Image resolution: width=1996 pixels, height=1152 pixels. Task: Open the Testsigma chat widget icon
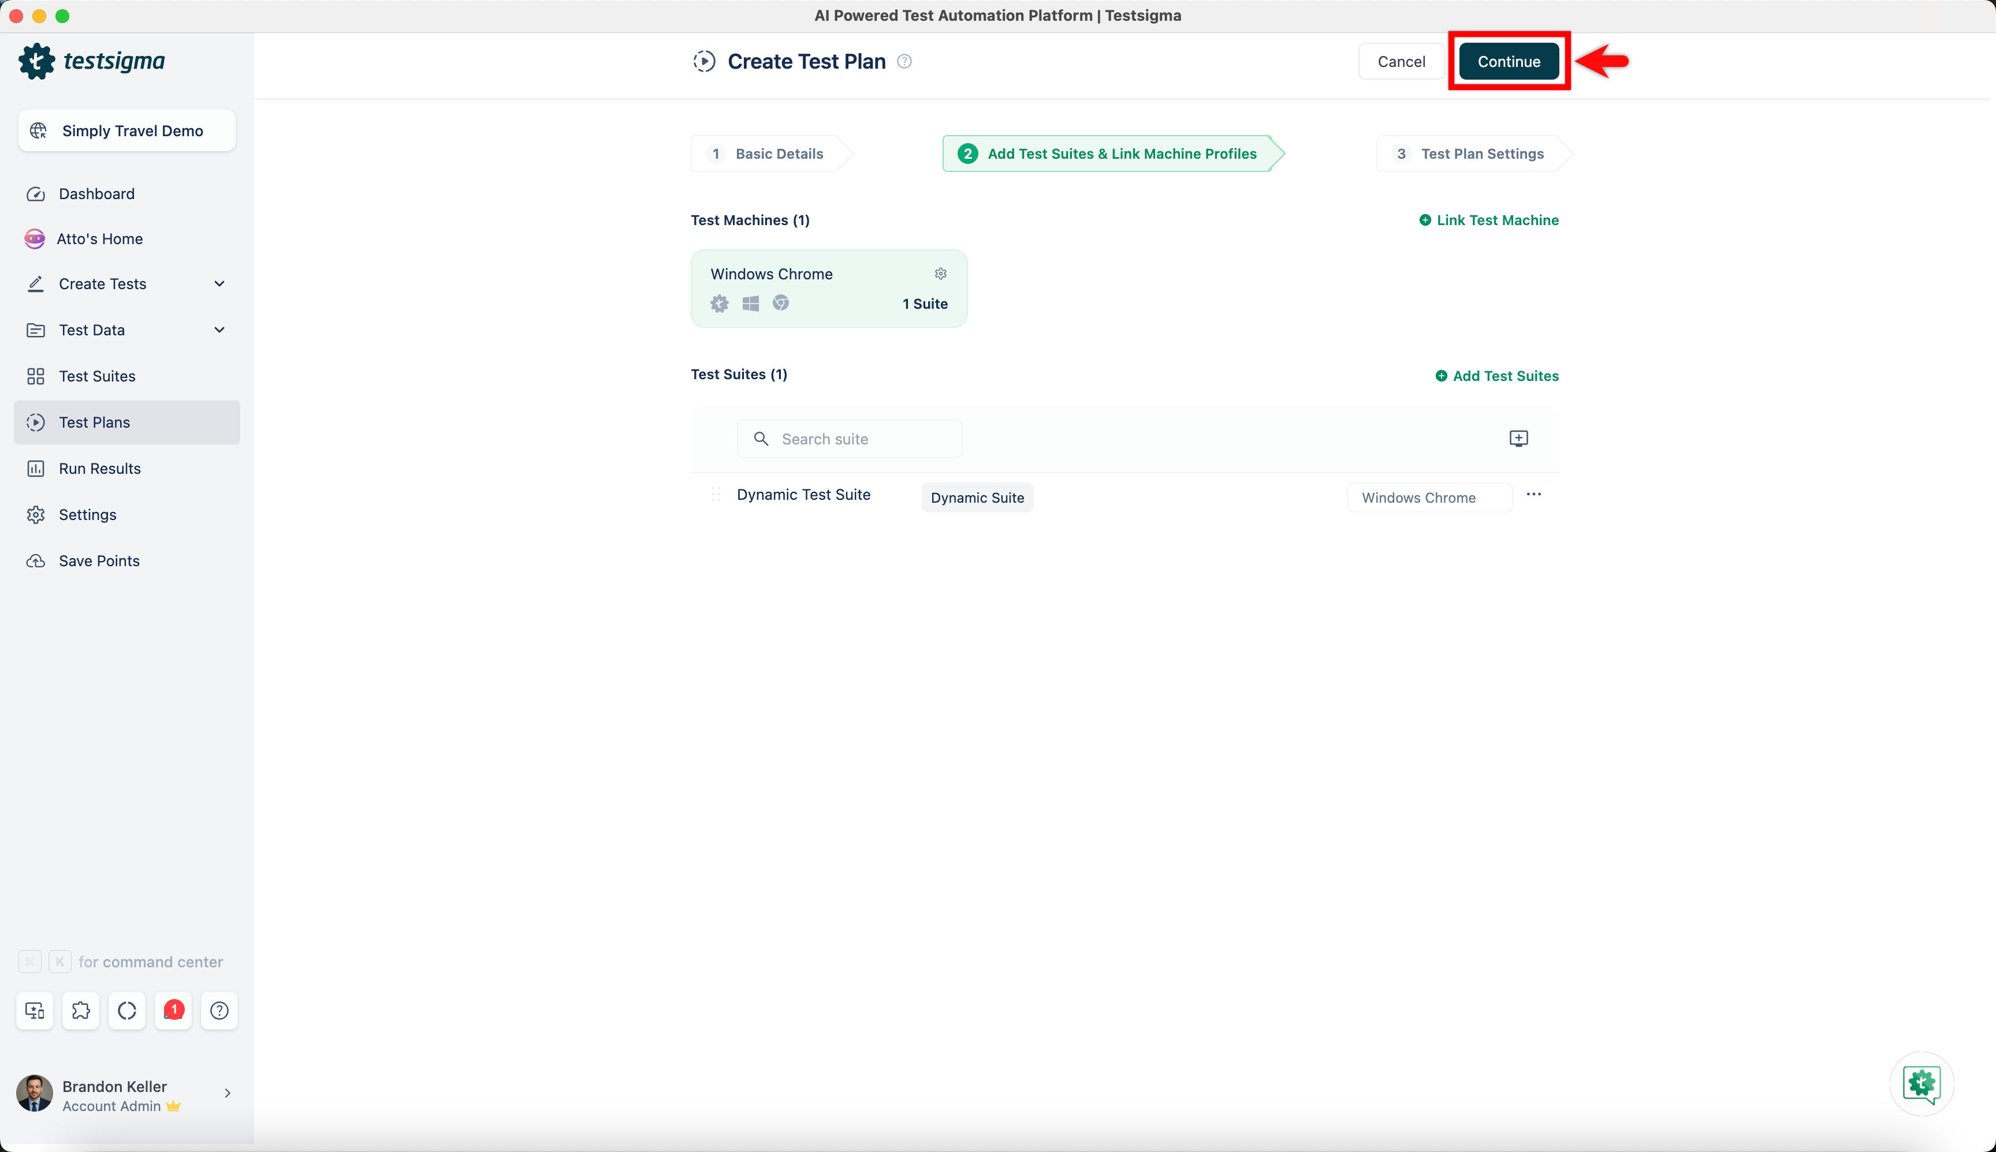pyautogui.click(x=1921, y=1083)
